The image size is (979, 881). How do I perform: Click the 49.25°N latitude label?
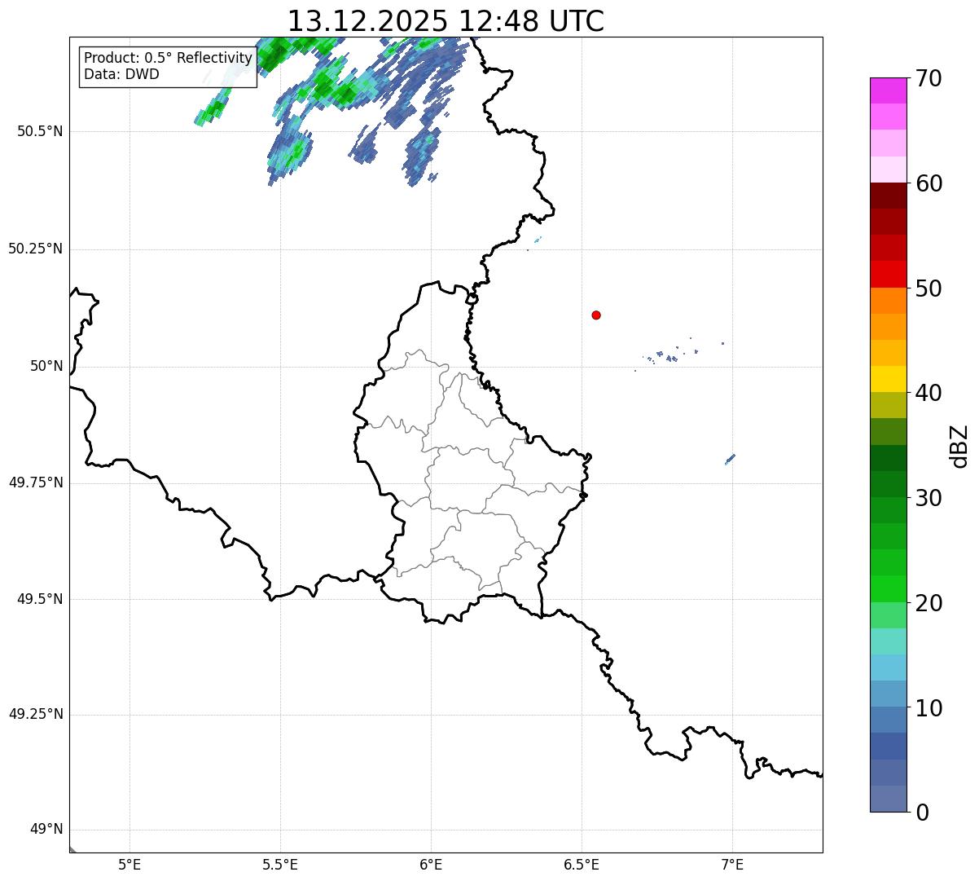(36, 714)
